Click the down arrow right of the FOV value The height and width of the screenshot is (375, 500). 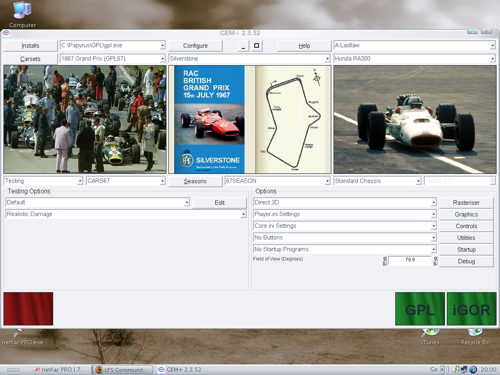click(x=435, y=264)
